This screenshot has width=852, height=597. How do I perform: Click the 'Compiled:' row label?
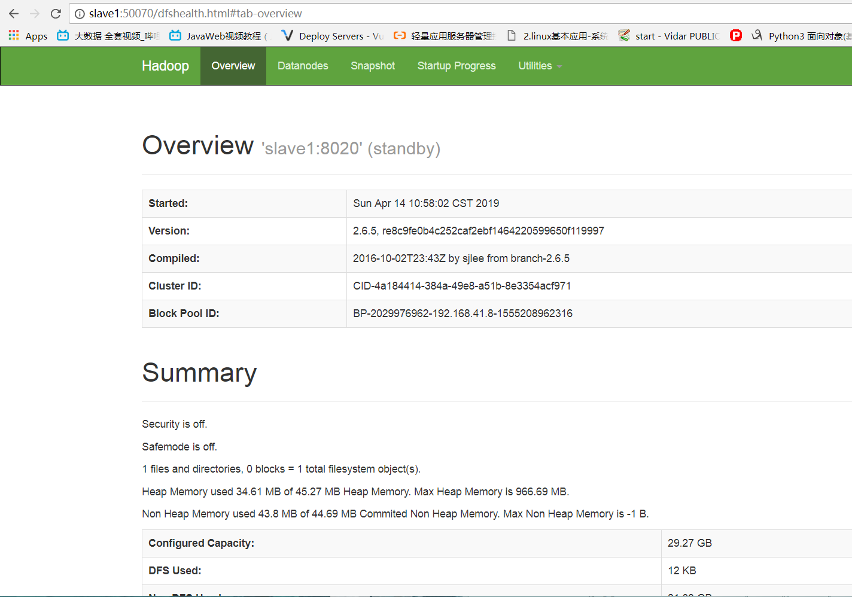click(x=174, y=258)
